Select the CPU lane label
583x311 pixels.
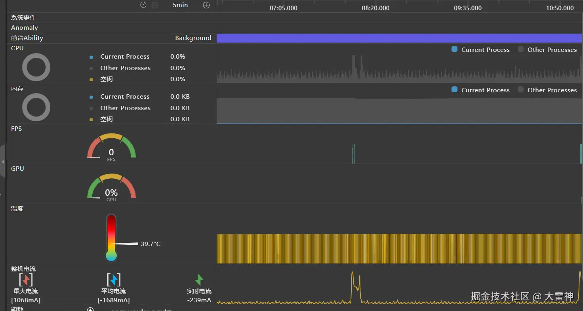(17, 48)
